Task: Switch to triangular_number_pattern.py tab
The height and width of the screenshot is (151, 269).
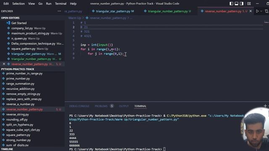Action: coord(168,11)
